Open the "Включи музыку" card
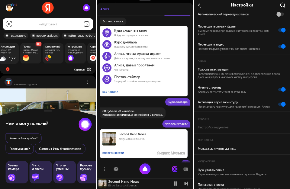Image resolution: width=290 pixels, height=189 pixels. tap(86, 172)
